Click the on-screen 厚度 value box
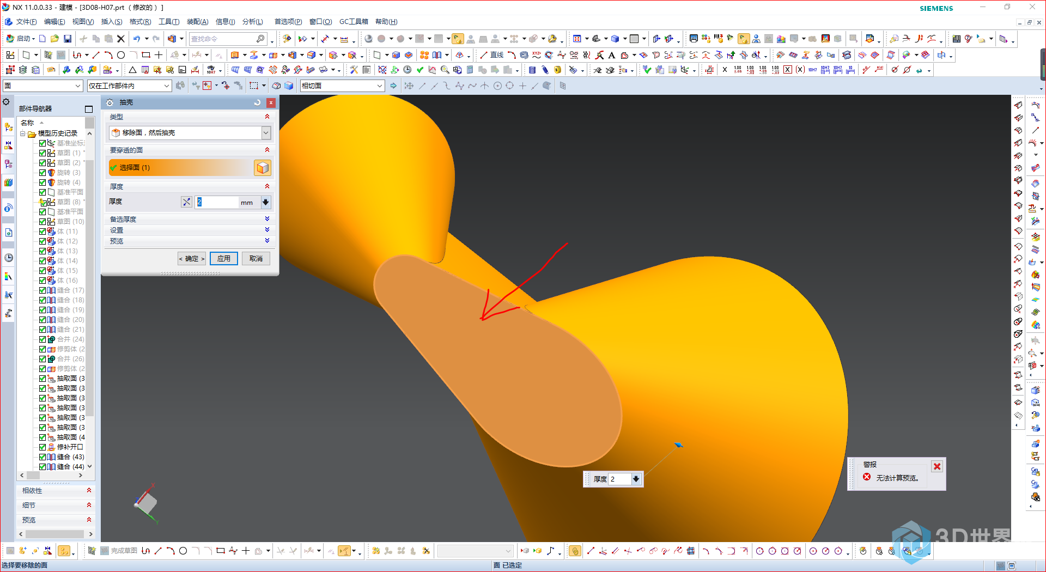The width and height of the screenshot is (1046, 572). point(619,479)
